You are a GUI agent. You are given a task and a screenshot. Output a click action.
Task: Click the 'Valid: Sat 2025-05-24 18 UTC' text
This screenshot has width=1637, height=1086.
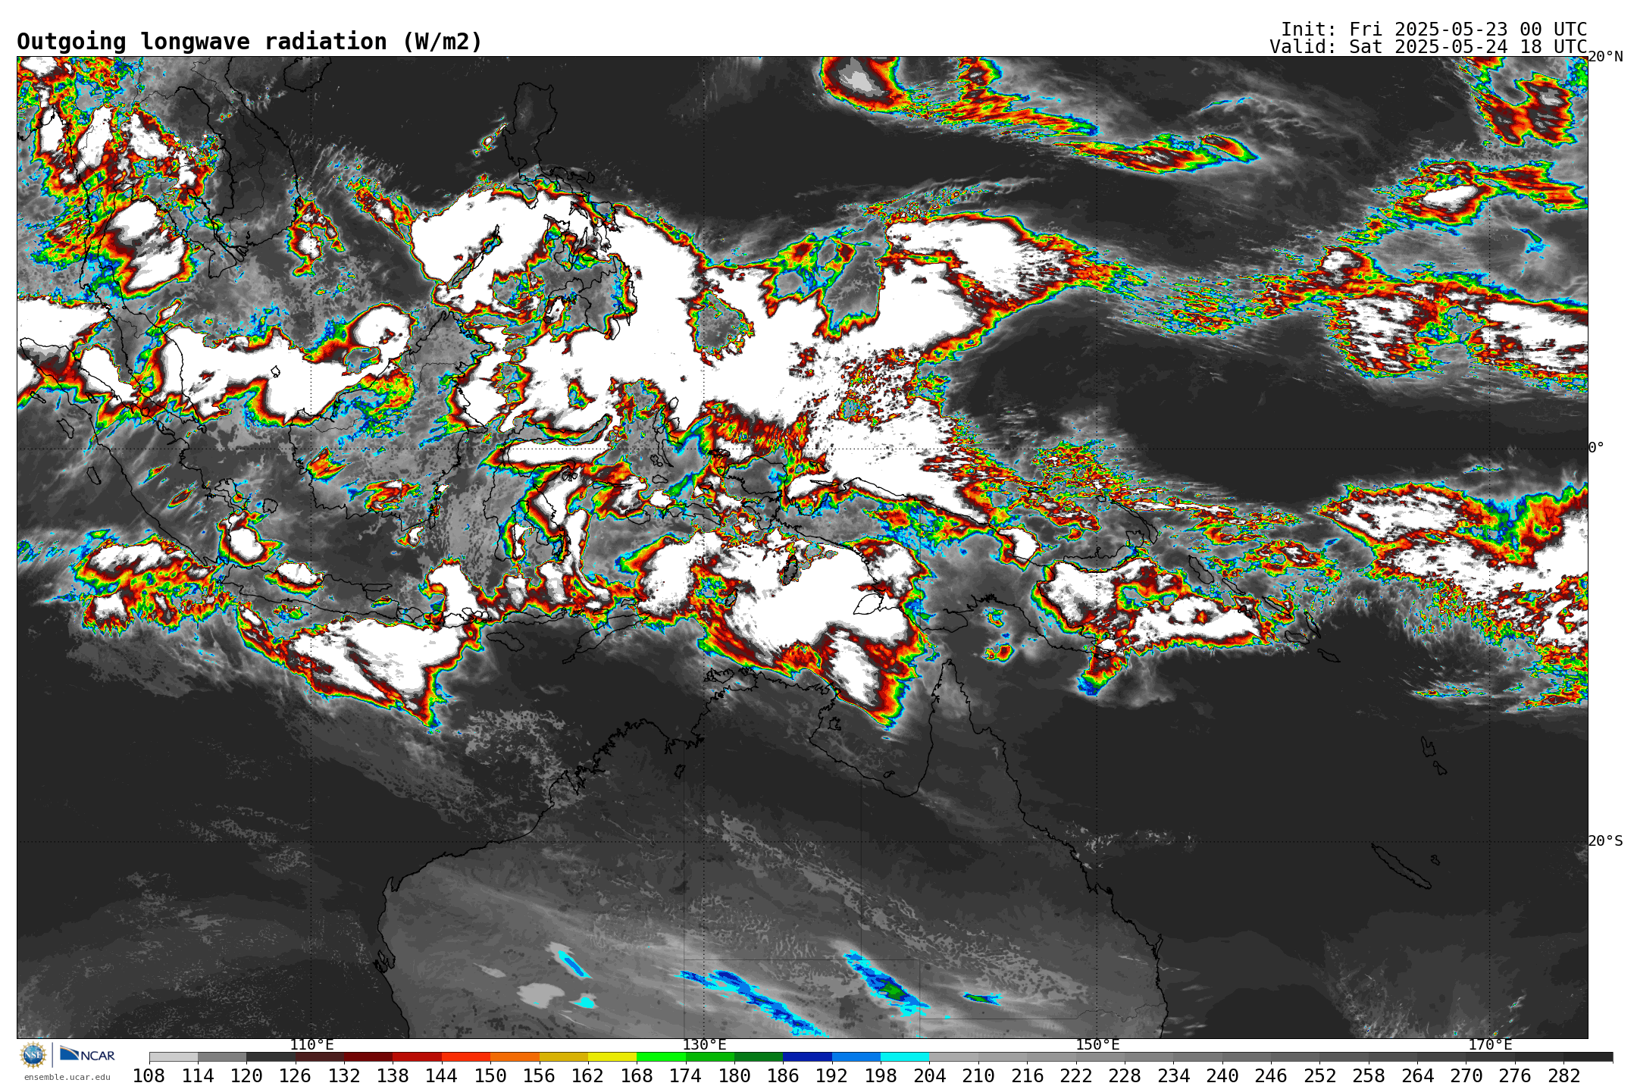click(x=1429, y=47)
